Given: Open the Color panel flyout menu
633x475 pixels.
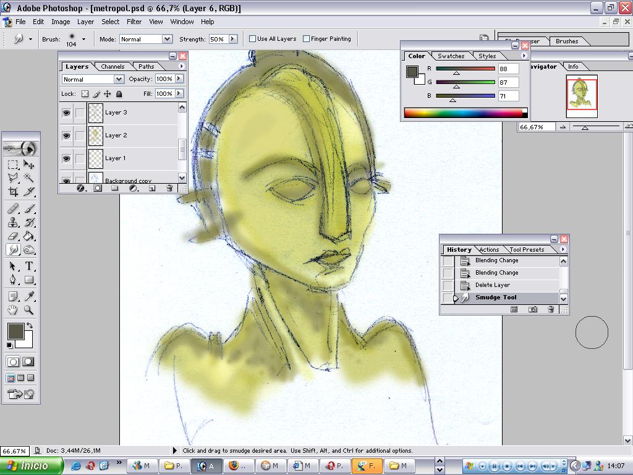Looking at the screenshot, I should (x=524, y=56).
